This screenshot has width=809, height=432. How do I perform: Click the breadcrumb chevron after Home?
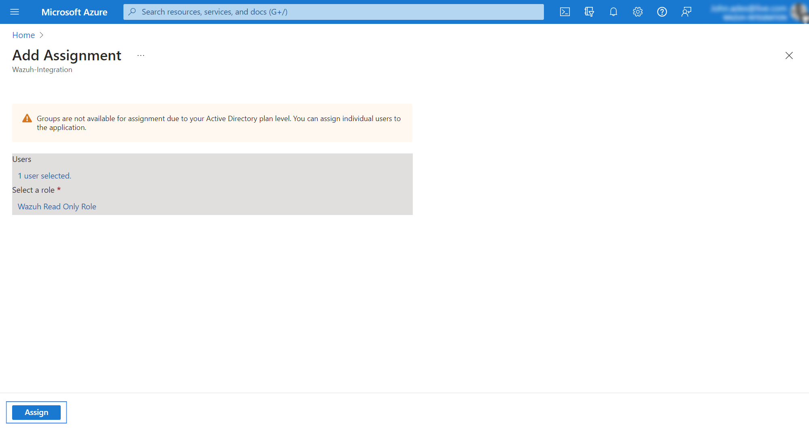click(41, 35)
